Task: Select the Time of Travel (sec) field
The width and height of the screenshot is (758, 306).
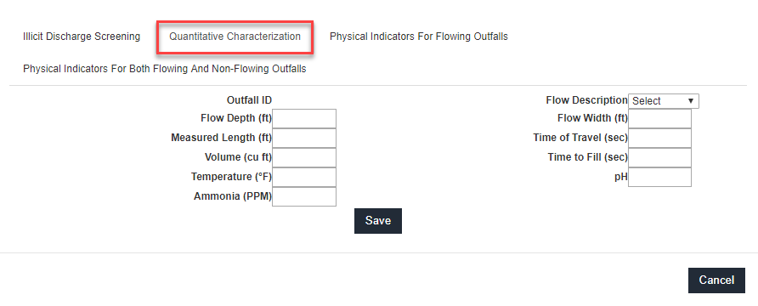Action: [x=660, y=138]
